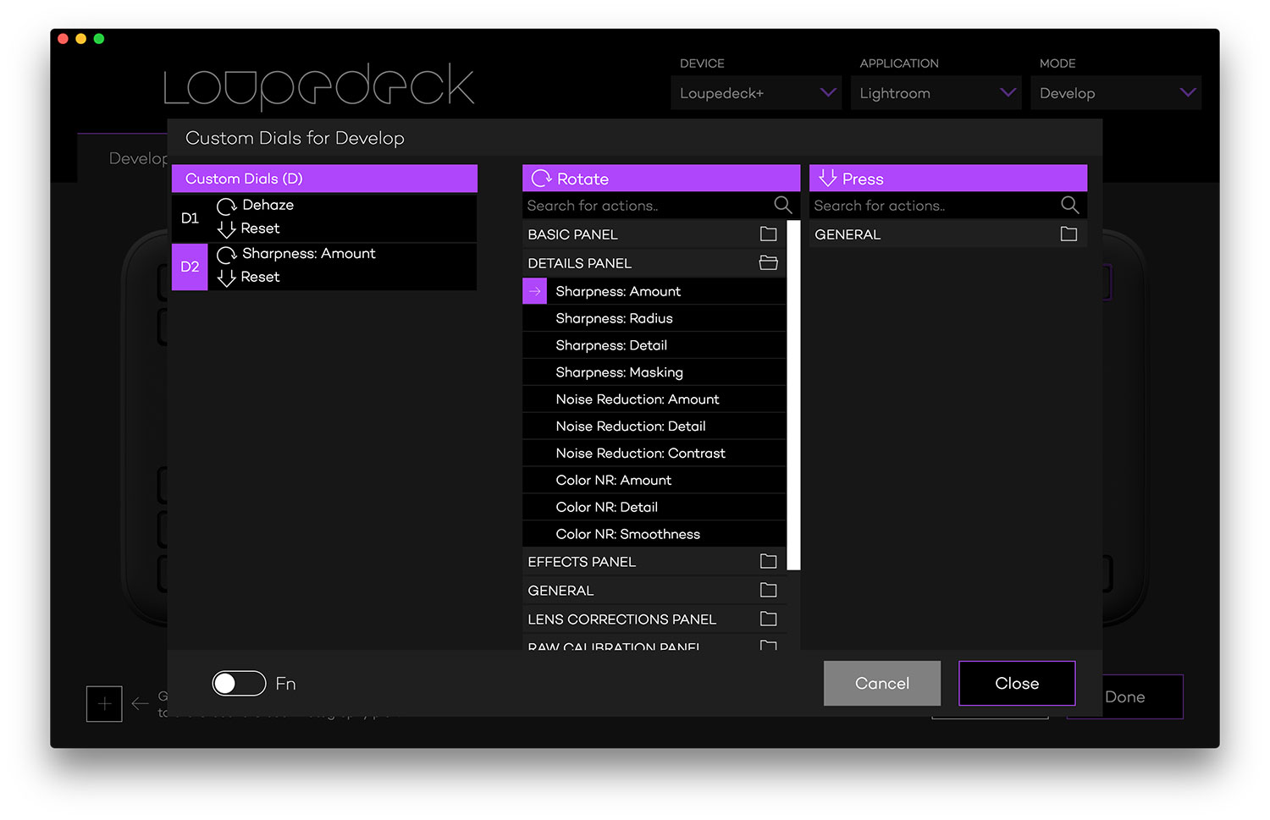This screenshot has height=820, width=1270.
Task: Click the Close button in dialog
Action: [x=1017, y=684]
